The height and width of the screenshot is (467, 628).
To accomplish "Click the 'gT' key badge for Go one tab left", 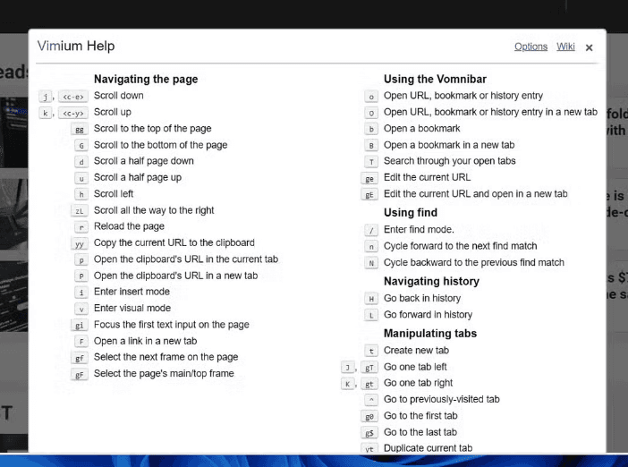I will [x=369, y=368].
